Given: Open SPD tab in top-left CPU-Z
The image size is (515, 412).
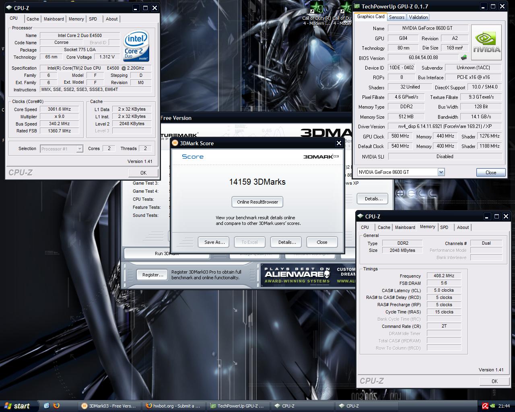Looking at the screenshot, I should pos(93,19).
